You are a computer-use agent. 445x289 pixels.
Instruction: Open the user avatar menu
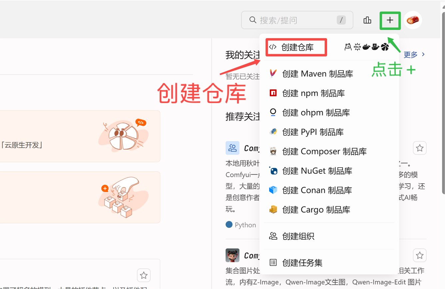pyautogui.click(x=413, y=20)
